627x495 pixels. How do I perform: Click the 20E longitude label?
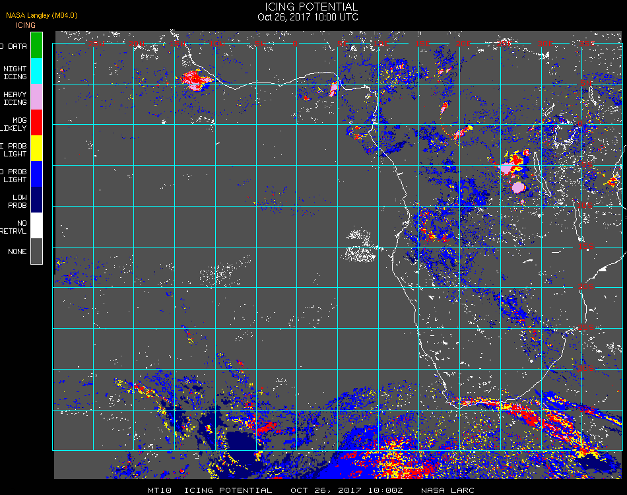pos(463,44)
